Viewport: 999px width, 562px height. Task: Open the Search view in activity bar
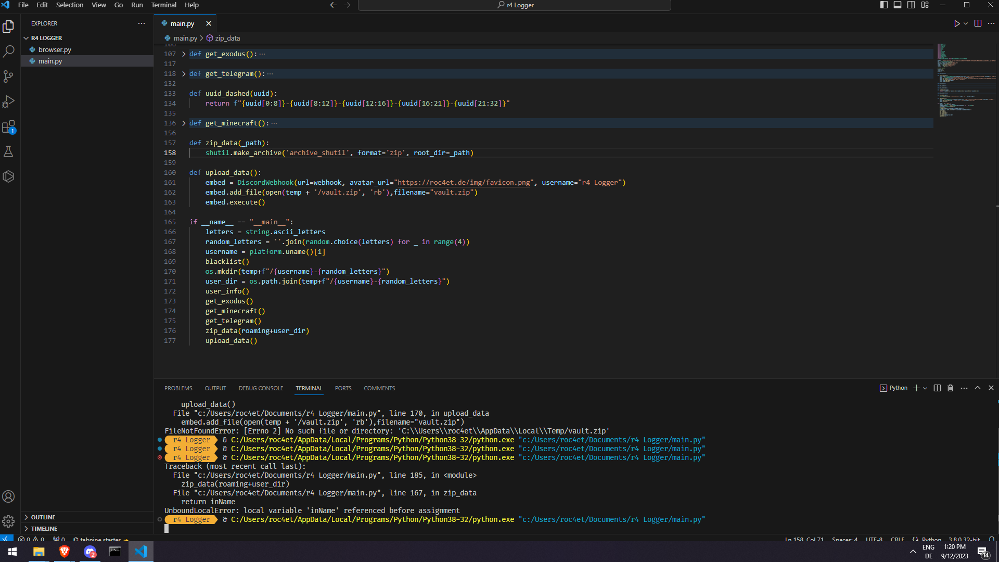click(8, 52)
